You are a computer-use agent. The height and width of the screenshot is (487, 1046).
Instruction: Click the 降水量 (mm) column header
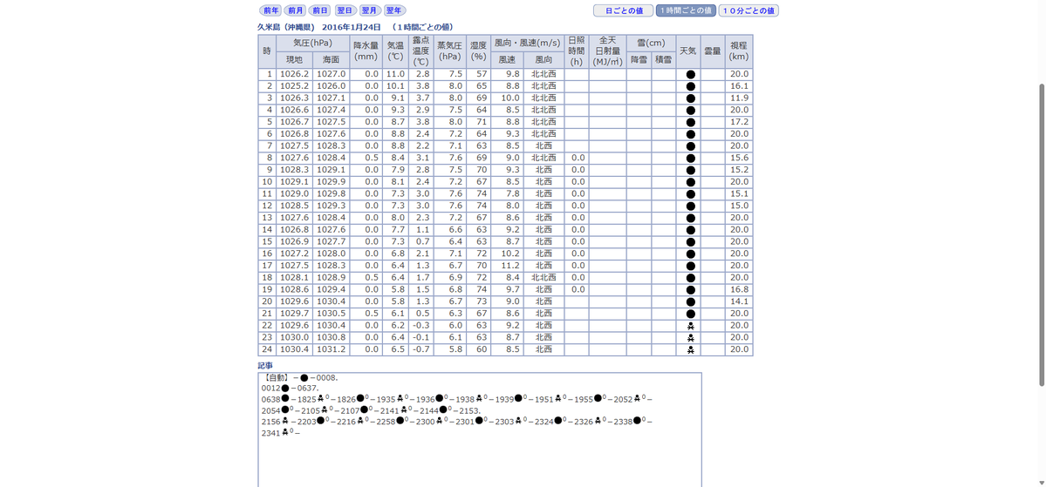[366, 51]
